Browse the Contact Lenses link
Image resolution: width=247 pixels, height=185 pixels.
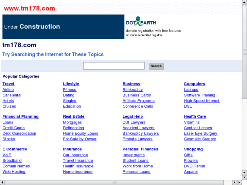[x=198, y=128]
